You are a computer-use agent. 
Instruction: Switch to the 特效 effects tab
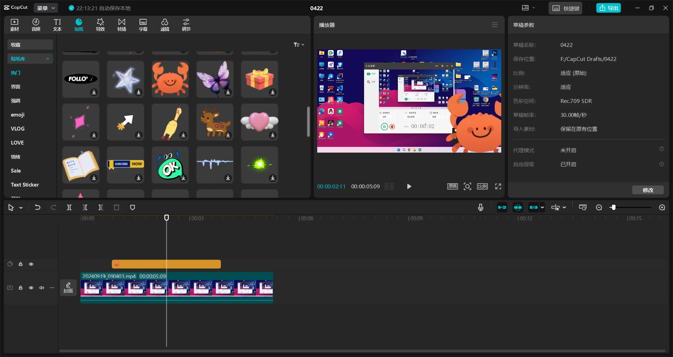tap(100, 25)
